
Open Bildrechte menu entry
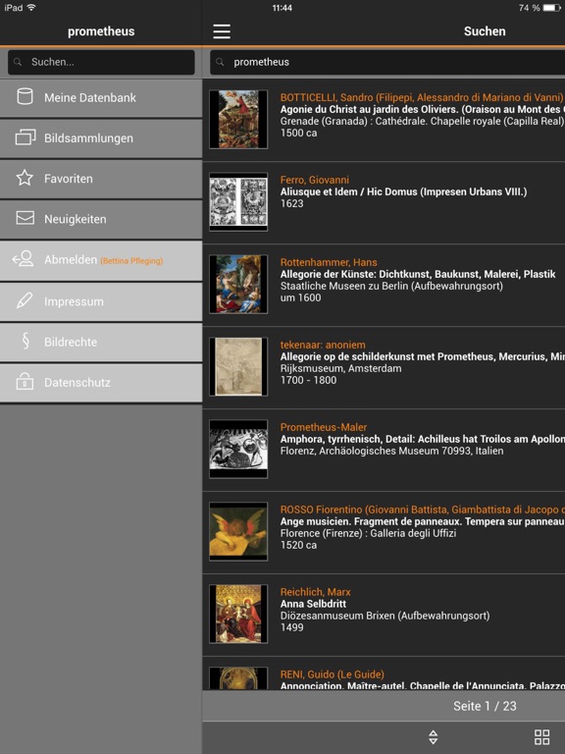[101, 342]
